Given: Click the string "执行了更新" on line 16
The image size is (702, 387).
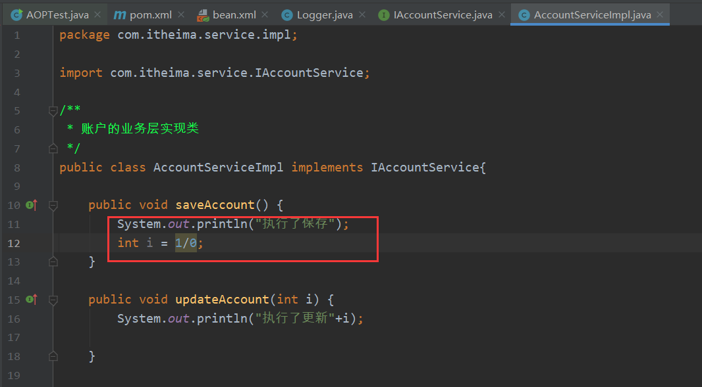Looking at the screenshot, I should tap(295, 318).
